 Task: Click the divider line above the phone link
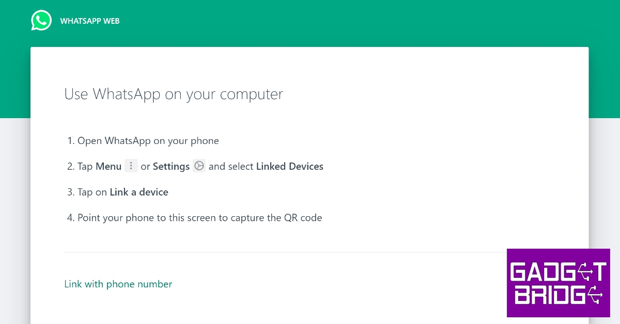(285, 252)
